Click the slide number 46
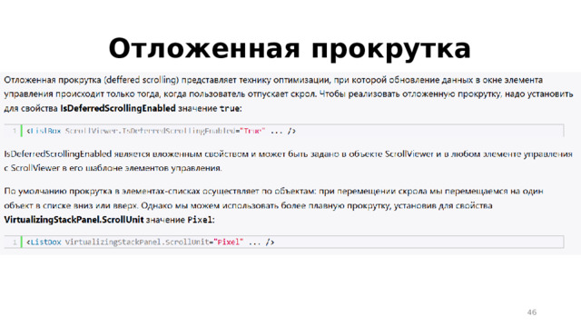The image size is (581, 327). point(532,312)
